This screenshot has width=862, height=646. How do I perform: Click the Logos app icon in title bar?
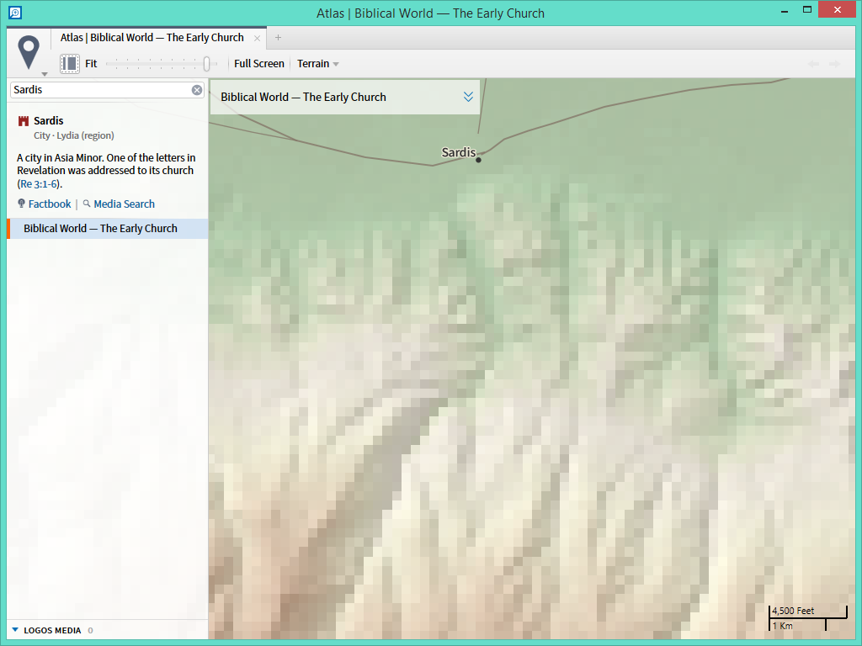[15, 12]
